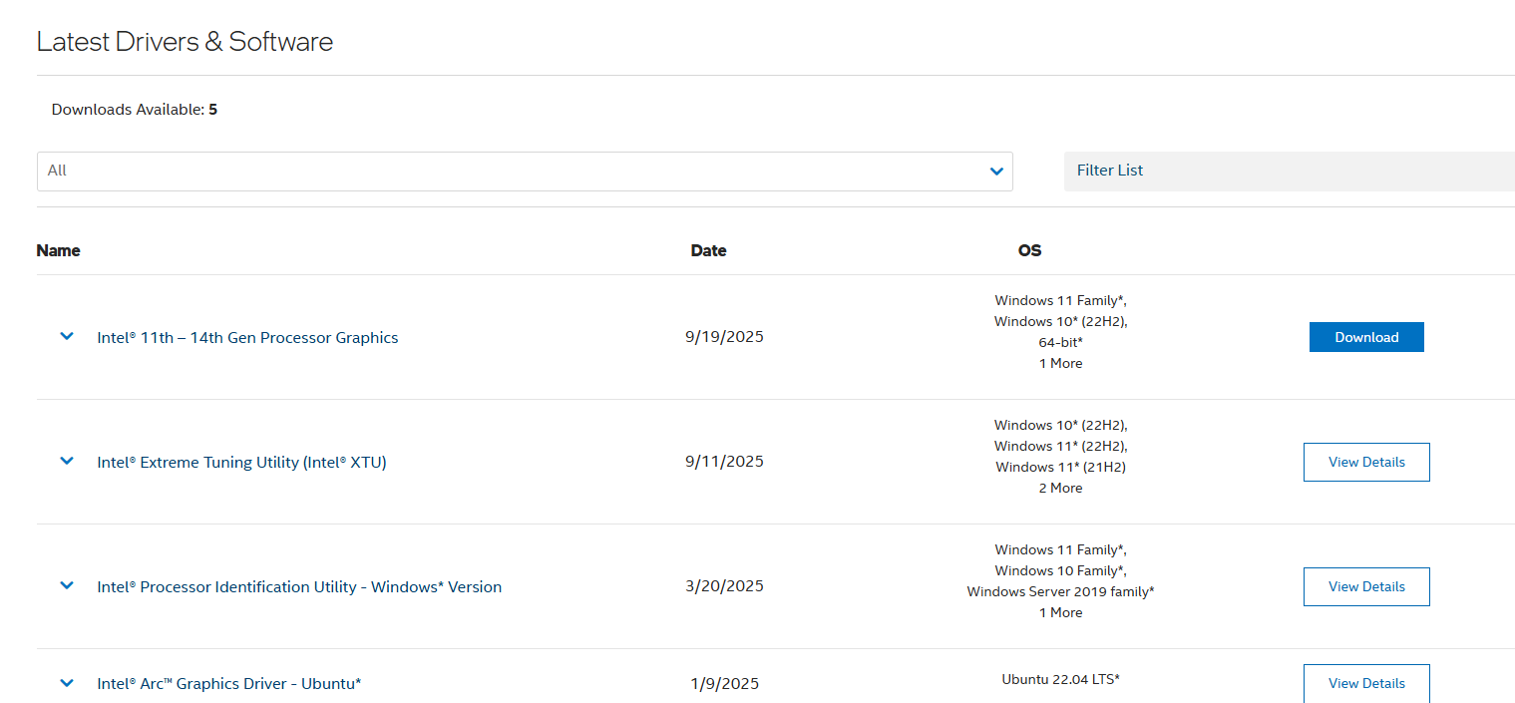Click the 3/20/2025 date cell
1515x703 pixels.
coord(724,586)
